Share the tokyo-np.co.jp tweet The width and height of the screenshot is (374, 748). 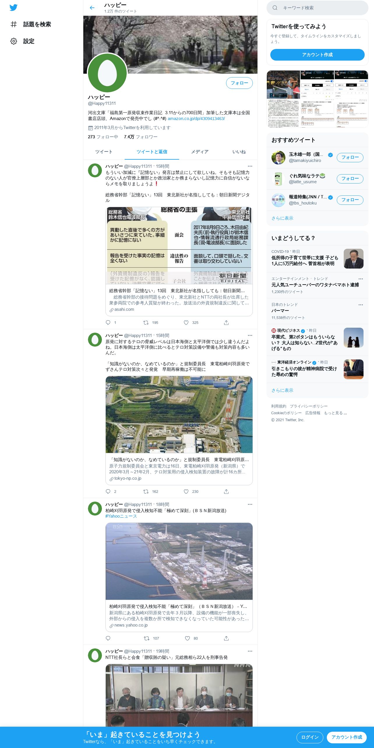click(x=226, y=491)
